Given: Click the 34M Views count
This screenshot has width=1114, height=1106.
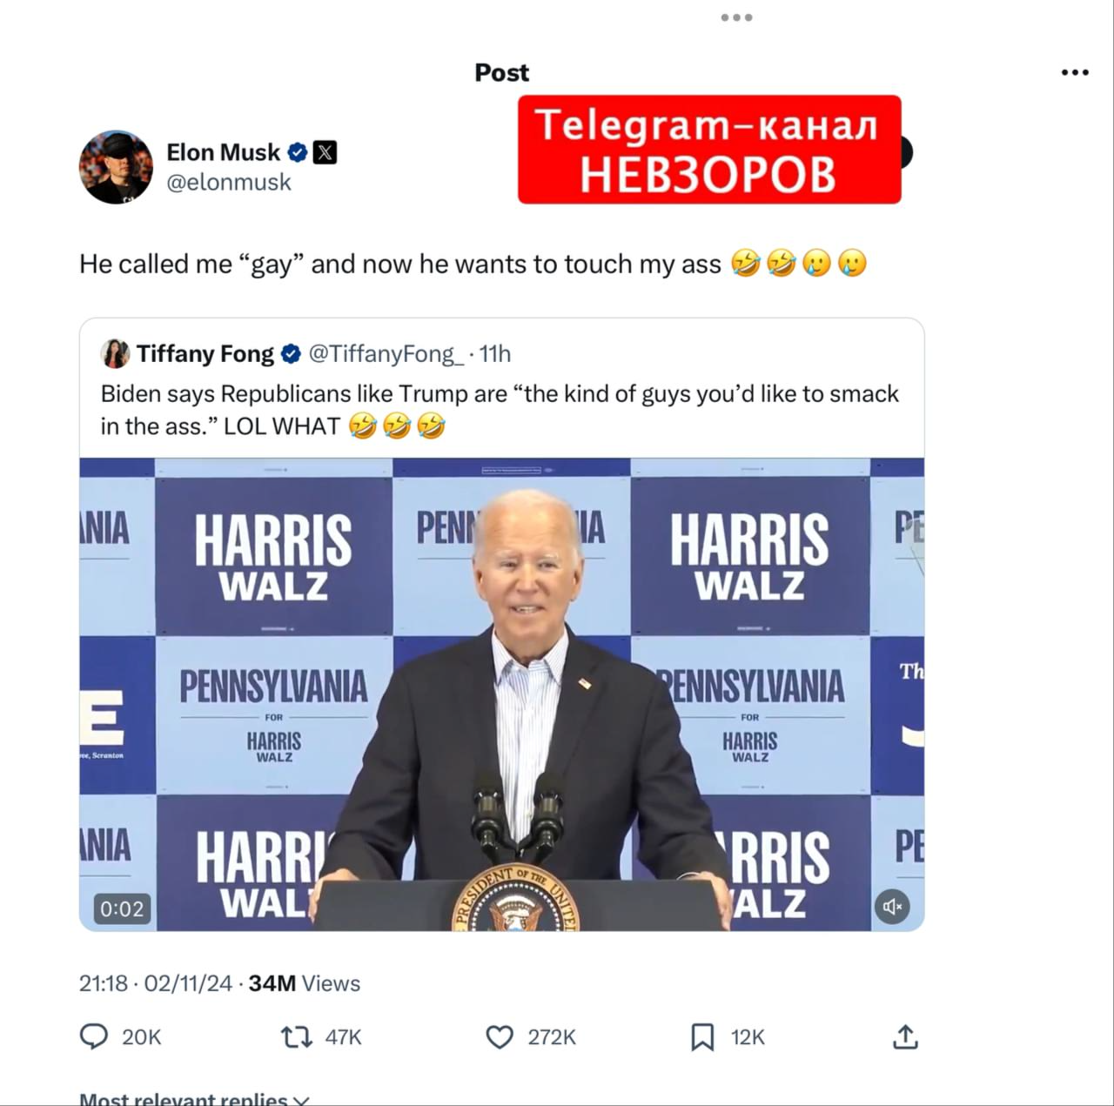Looking at the screenshot, I should pyautogui.click(x=304, y=983).
